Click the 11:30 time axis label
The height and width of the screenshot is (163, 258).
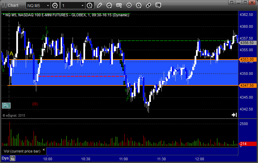pos(162,159)
